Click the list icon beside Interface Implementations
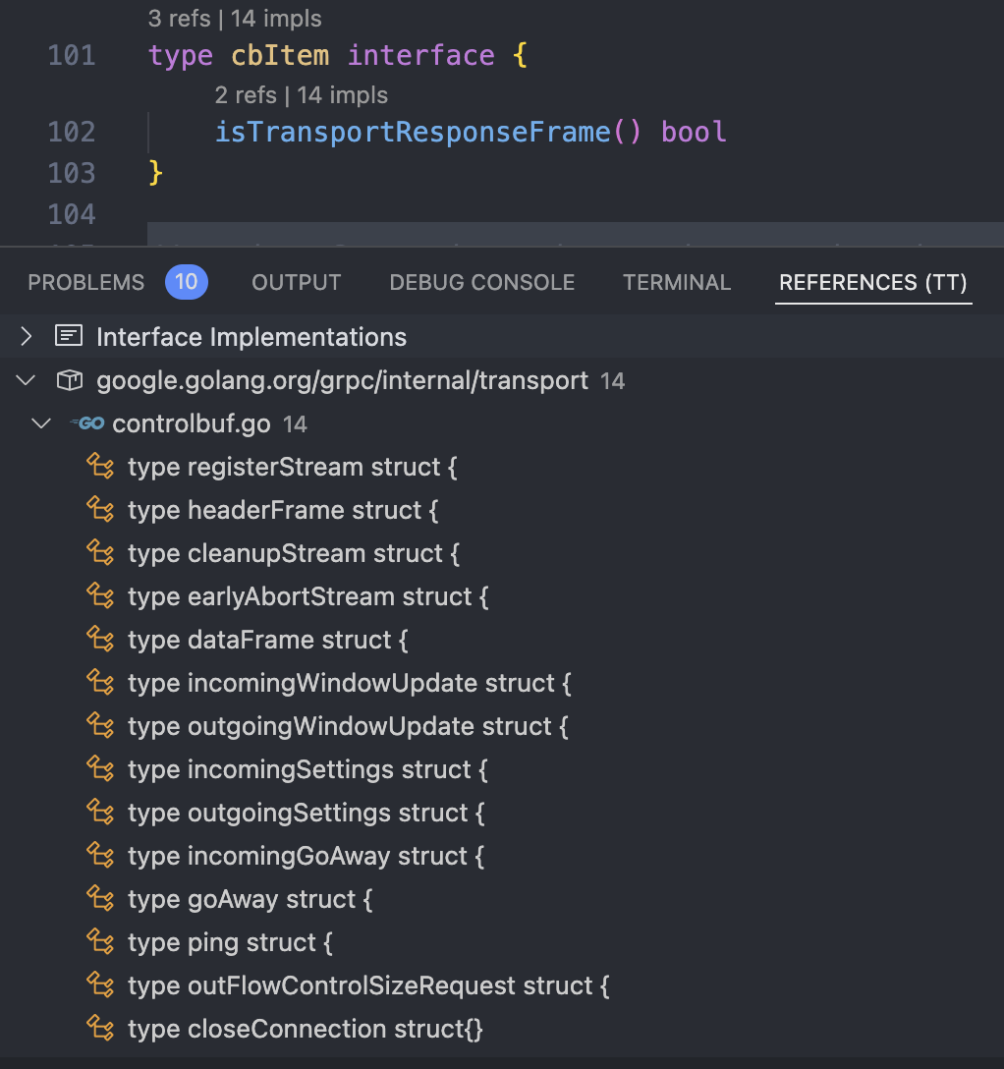This screenshot has height=1069, width=1004. pyautogui.click(x=69, y=336)
